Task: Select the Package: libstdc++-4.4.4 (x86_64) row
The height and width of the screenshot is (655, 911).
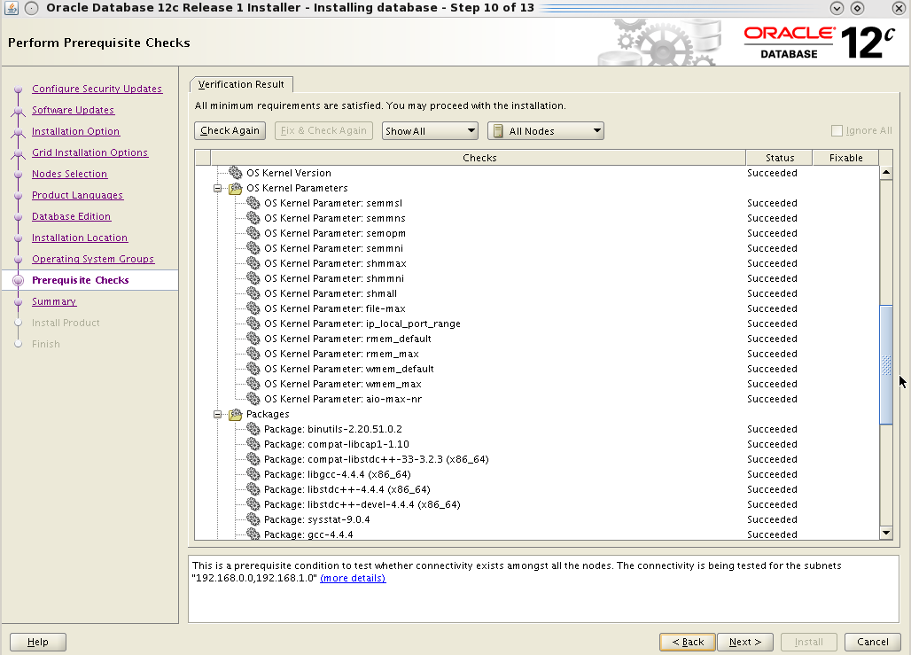Action: (x=537, y=489)
